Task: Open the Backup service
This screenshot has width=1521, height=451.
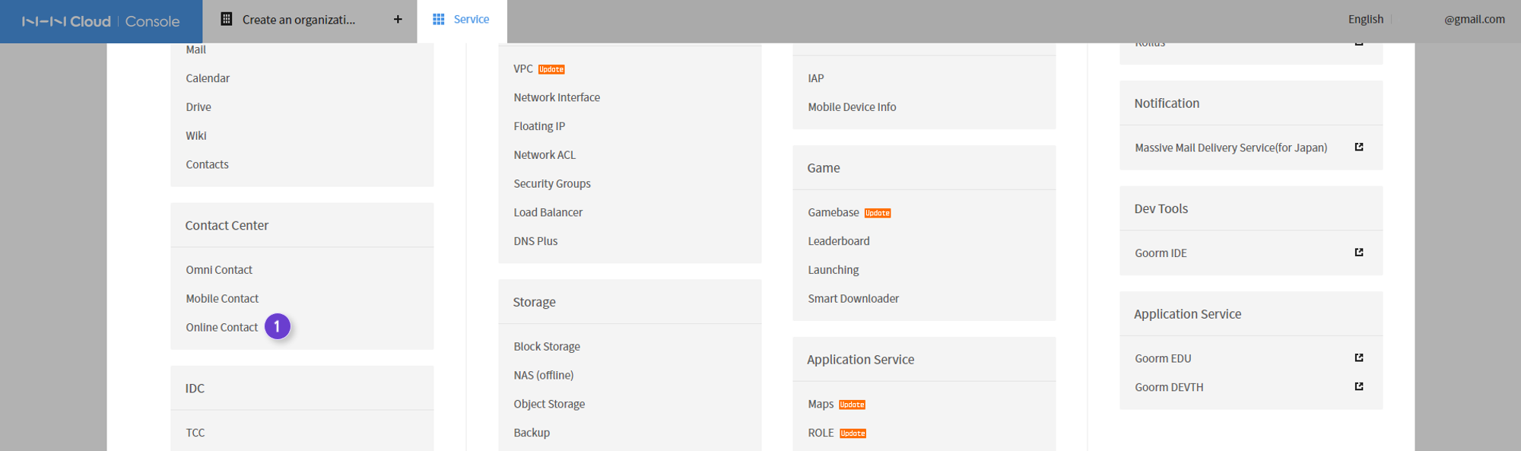Action: pyautogui.click(x=532, y=434)
